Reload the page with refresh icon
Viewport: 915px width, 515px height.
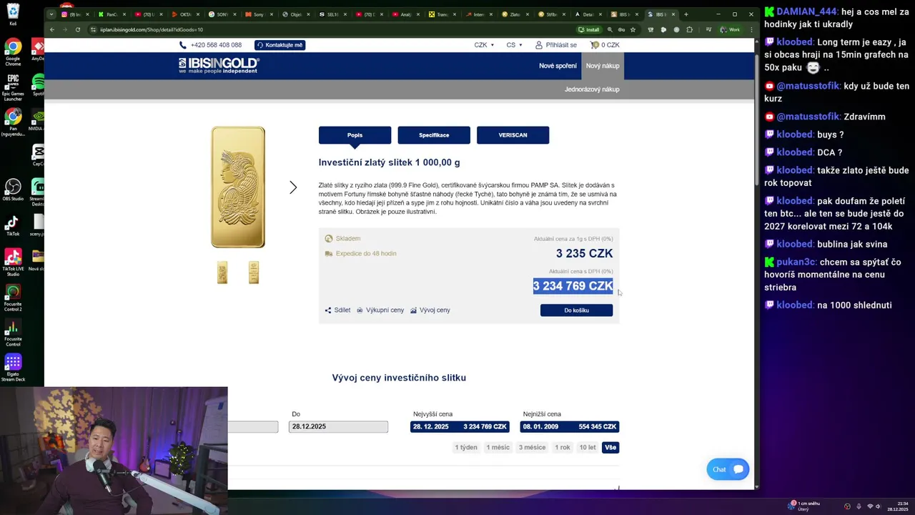pos(78,30)
